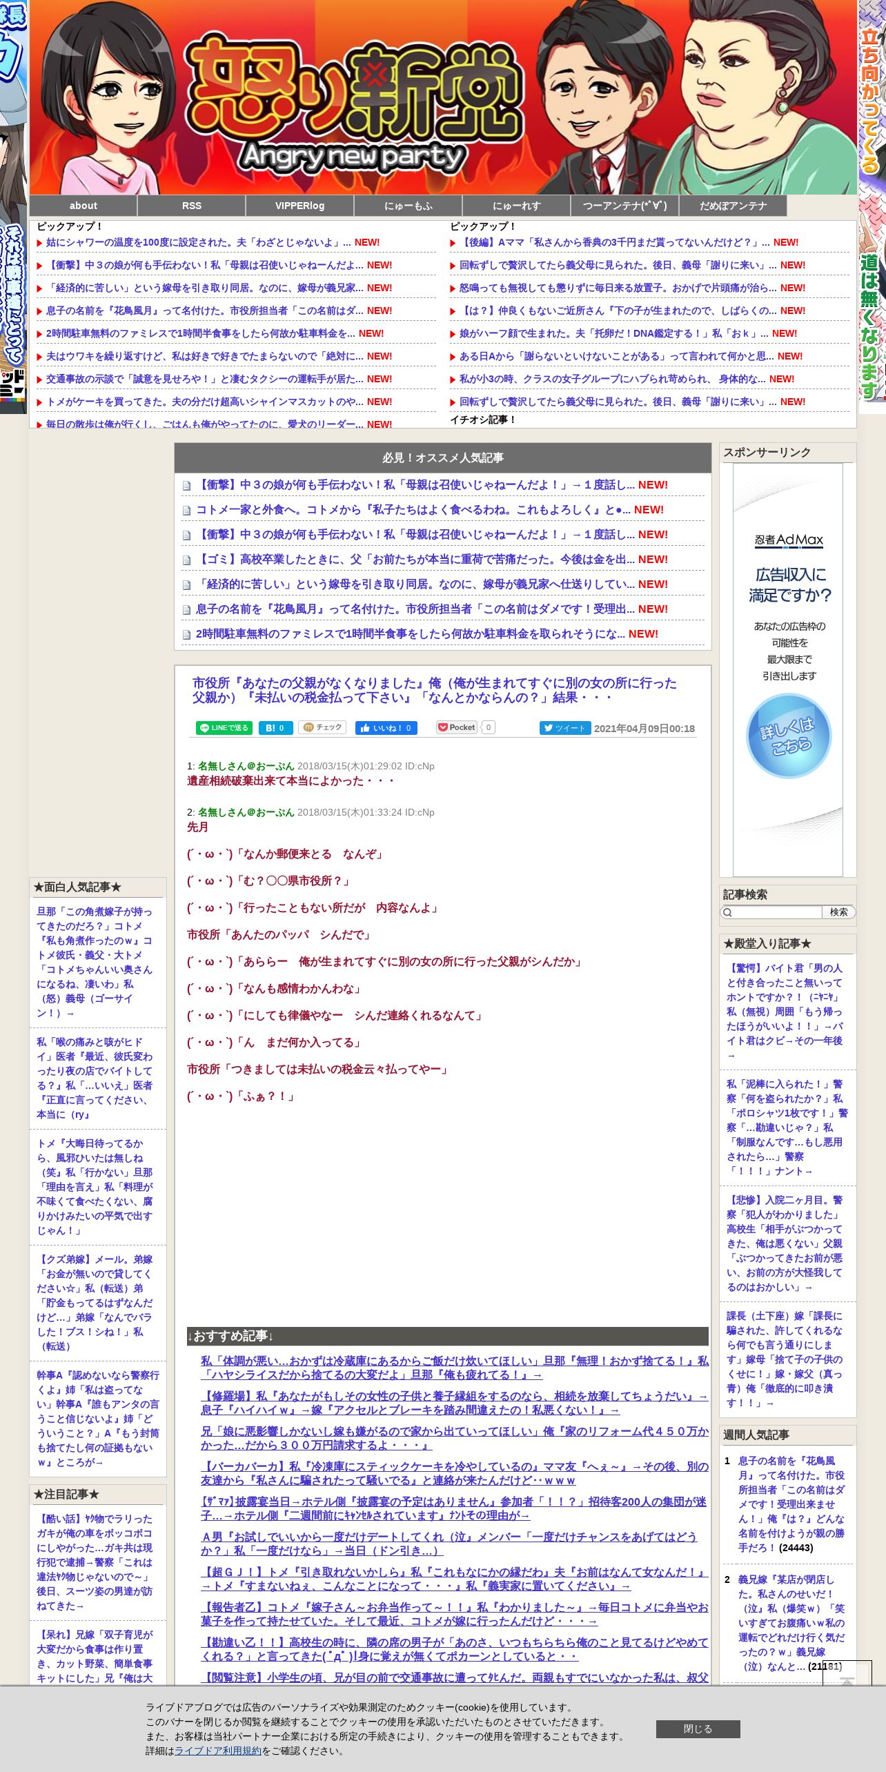Open recommended article 【修羅場】私『あなたがもしその女性の
The image size is (886, 1772).
455,1403
